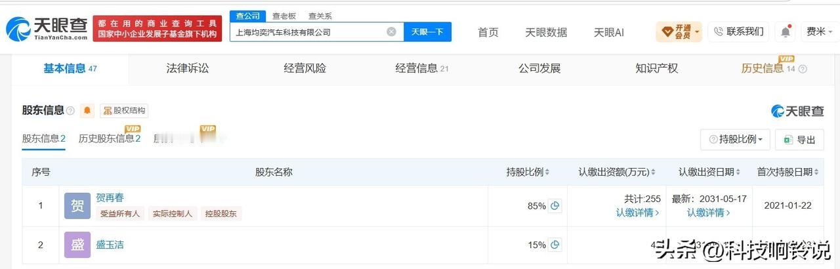Clear the company search box text
The image size is (840, 269).
click(x=391, y=31)
